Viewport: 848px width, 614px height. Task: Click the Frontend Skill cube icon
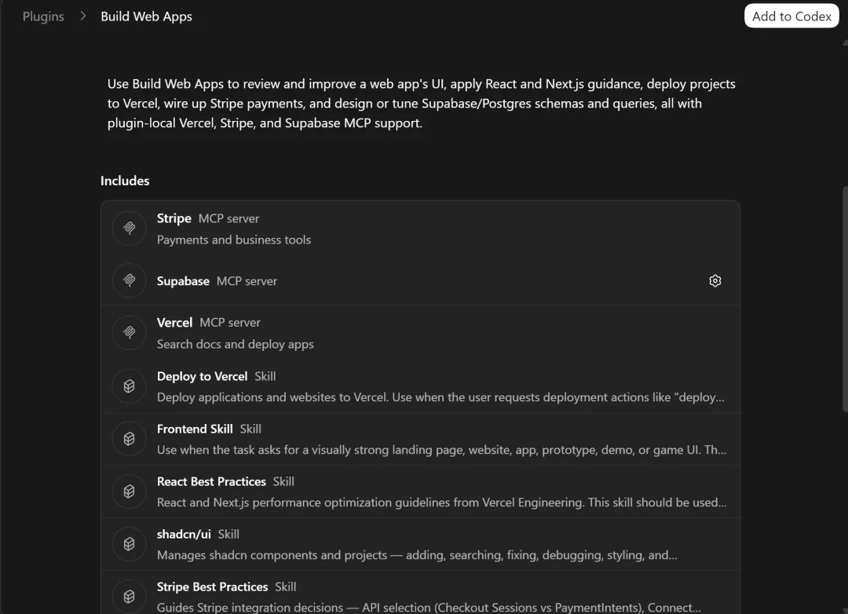[130, 439]
